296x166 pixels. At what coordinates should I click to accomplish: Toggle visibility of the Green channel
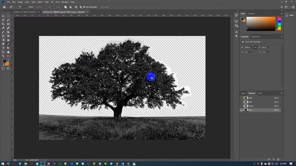[x=241, y=106]
